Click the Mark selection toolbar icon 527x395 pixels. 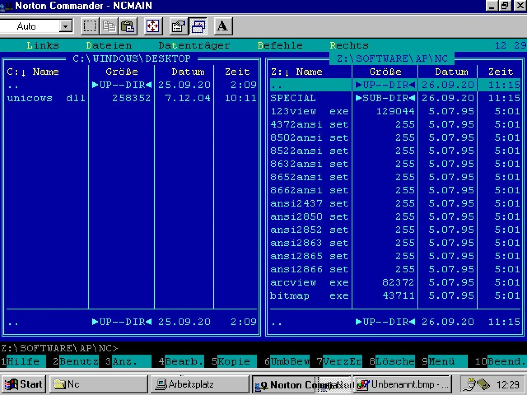point(90,26)
